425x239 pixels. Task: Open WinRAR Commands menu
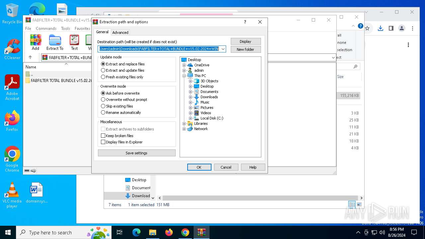point(46,29)
